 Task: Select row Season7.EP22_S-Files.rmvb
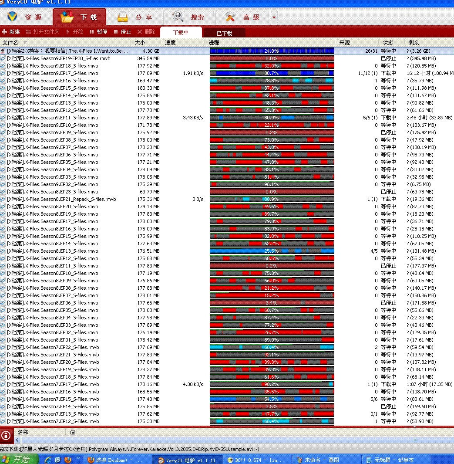click(x=227, y=347)
